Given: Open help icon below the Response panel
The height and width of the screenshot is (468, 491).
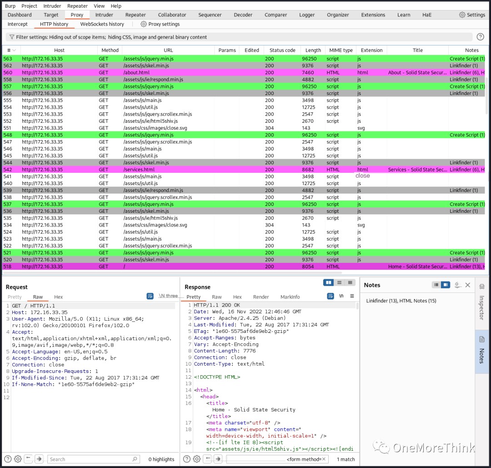Looking at the screenshot, I should tap(187, 459).
